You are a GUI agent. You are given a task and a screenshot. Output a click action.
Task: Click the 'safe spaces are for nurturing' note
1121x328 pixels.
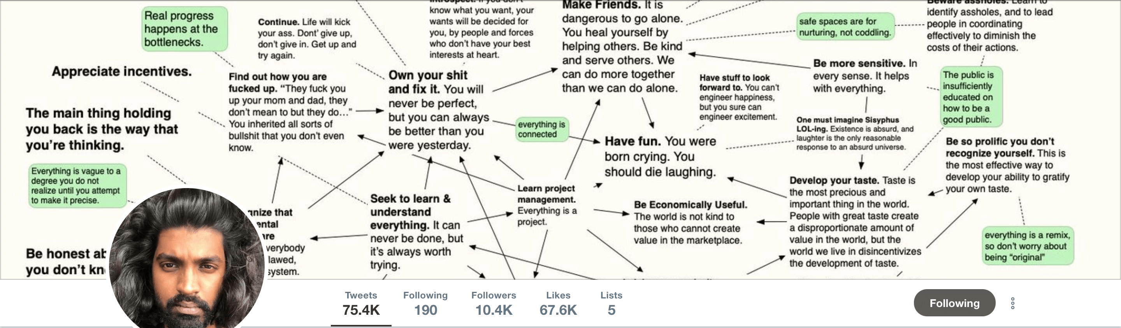click(845, 26)
